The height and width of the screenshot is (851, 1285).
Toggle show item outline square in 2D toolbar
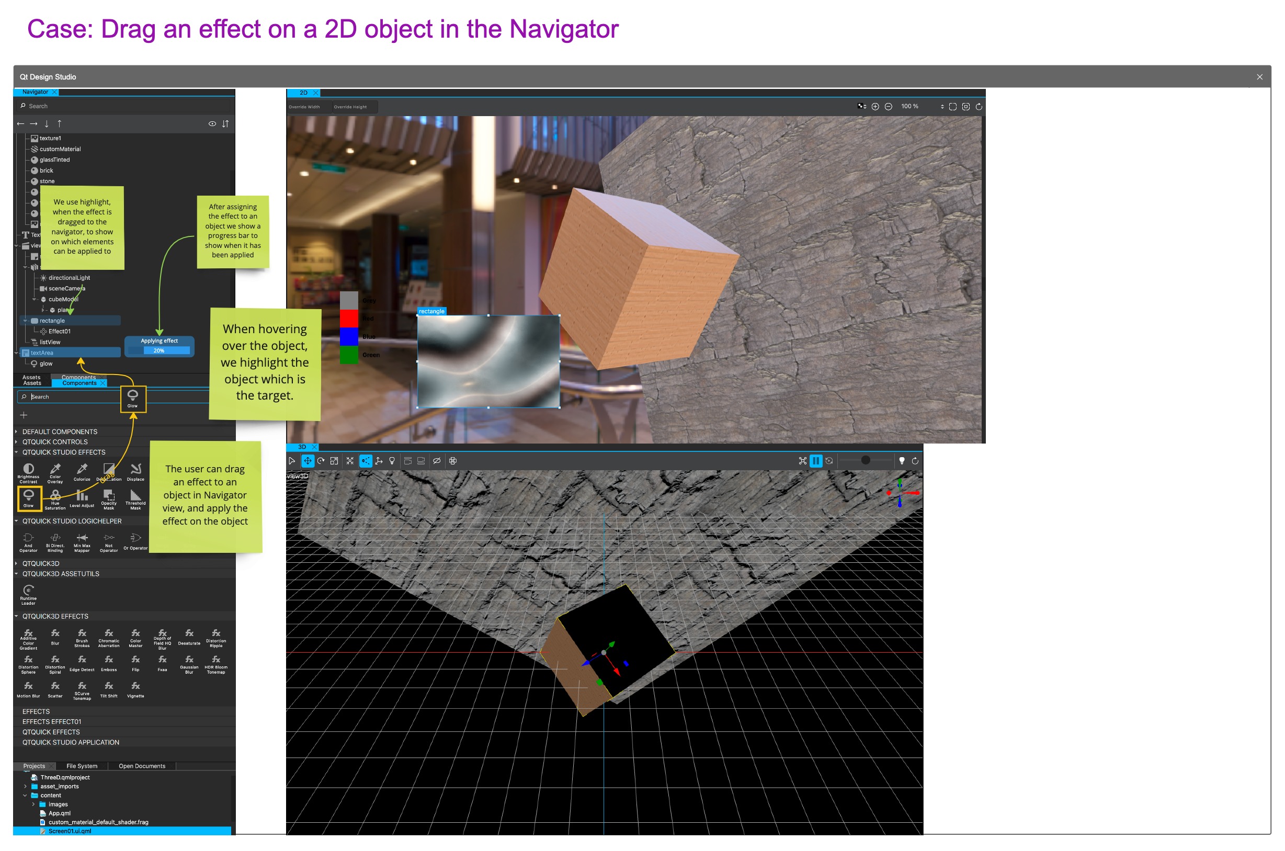(966, 107)
